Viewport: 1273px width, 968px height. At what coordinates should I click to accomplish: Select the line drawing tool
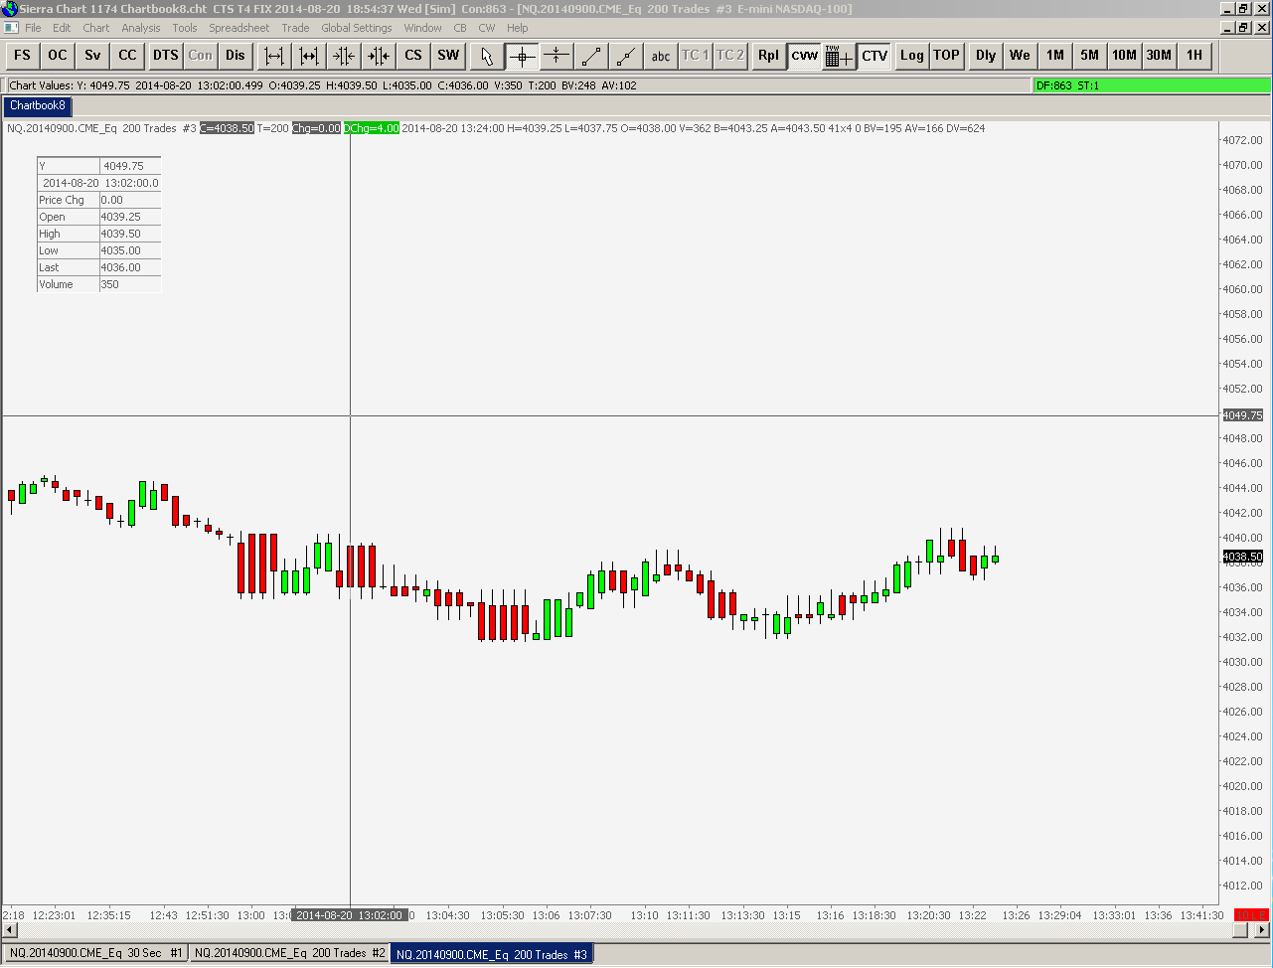(591, 56)
